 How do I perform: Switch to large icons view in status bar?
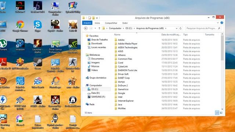pos(221,113)
